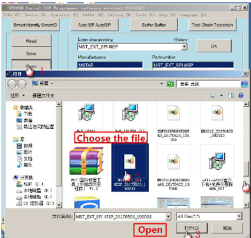Click the Smart Identify SmartID button

(36, 25)
